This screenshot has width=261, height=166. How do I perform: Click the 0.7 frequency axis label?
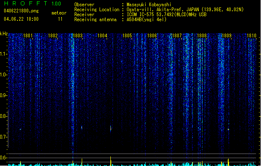tap(3, 137)
